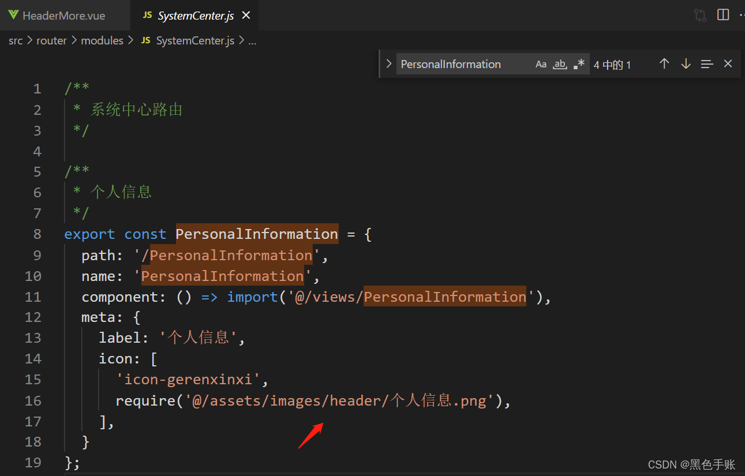The image size is (745, 476).
Task: Select the SystemCenter.js editor tab
Action: click(x=196, y=16)
